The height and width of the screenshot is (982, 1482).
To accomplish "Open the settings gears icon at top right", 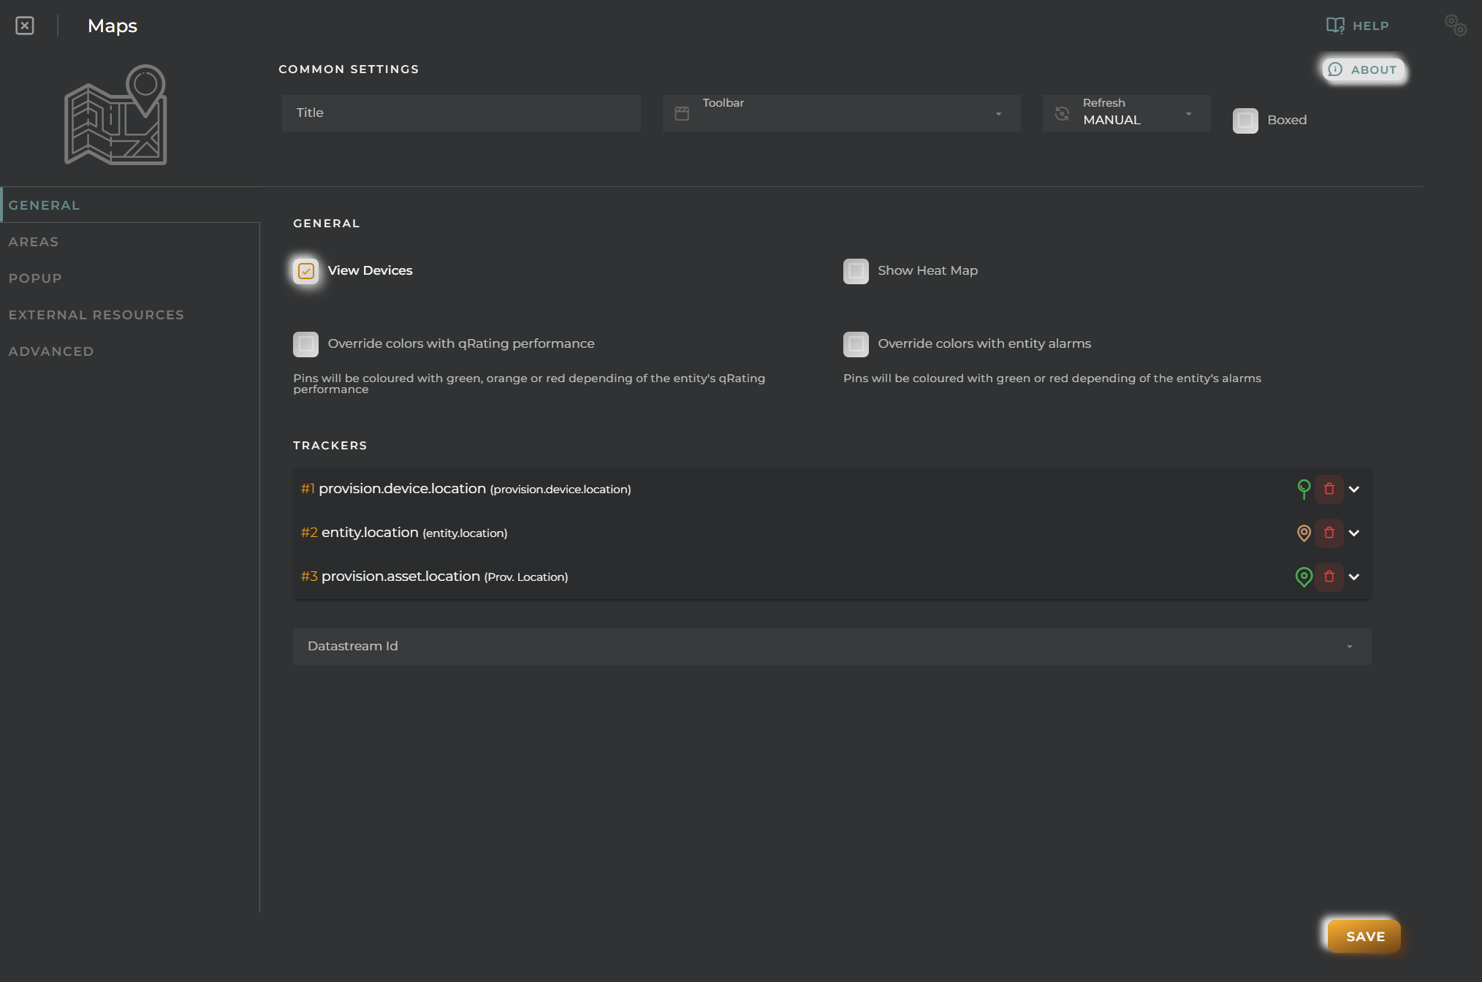I will coord(1455,26).
